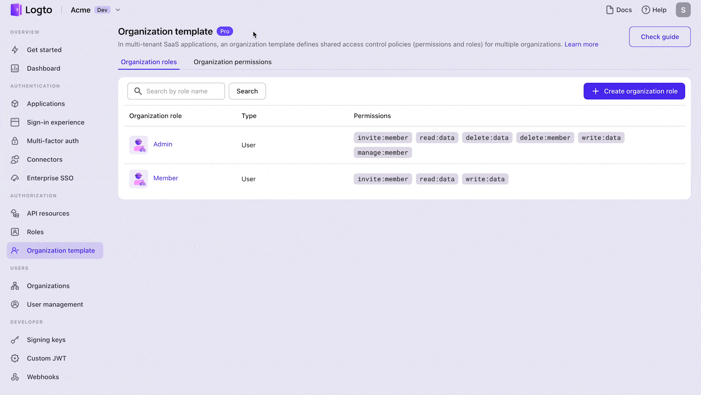Open Connectors settings
Image resolution: width=701 pixels, height=395 pixels.
click(44, 159)
